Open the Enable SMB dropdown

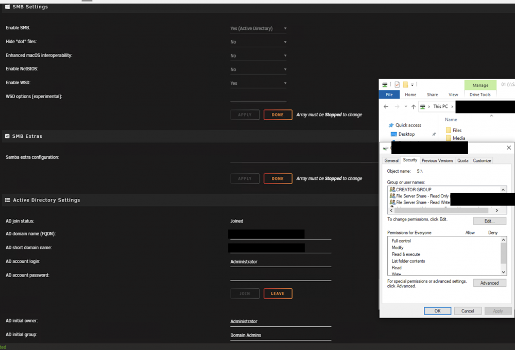pyautogui.click(x=258, y=28)
